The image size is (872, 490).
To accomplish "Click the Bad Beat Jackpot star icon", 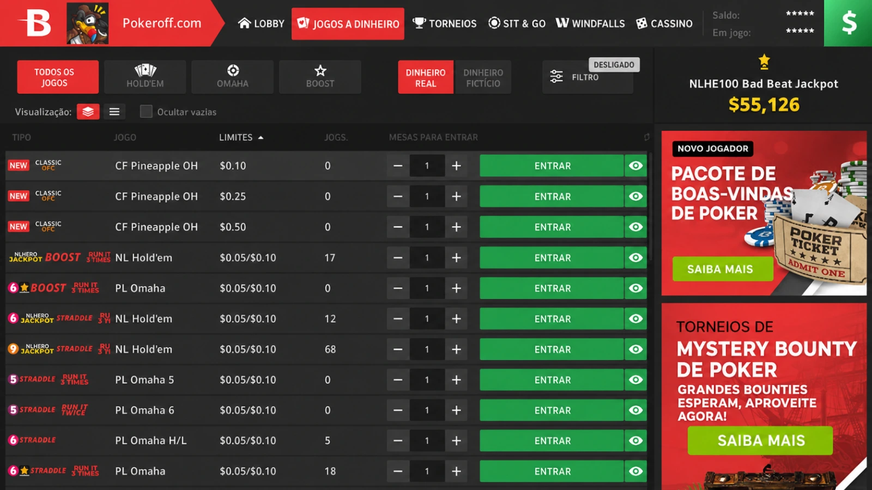I will [x=764, y=62].
